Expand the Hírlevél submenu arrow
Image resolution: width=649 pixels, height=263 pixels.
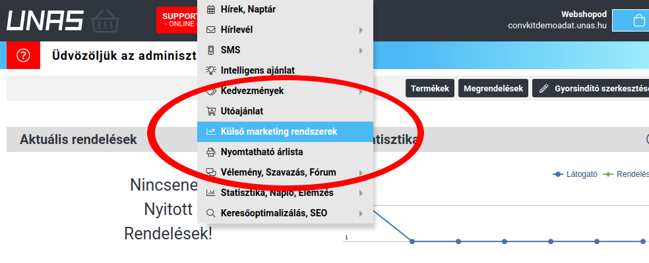point(361,30)
